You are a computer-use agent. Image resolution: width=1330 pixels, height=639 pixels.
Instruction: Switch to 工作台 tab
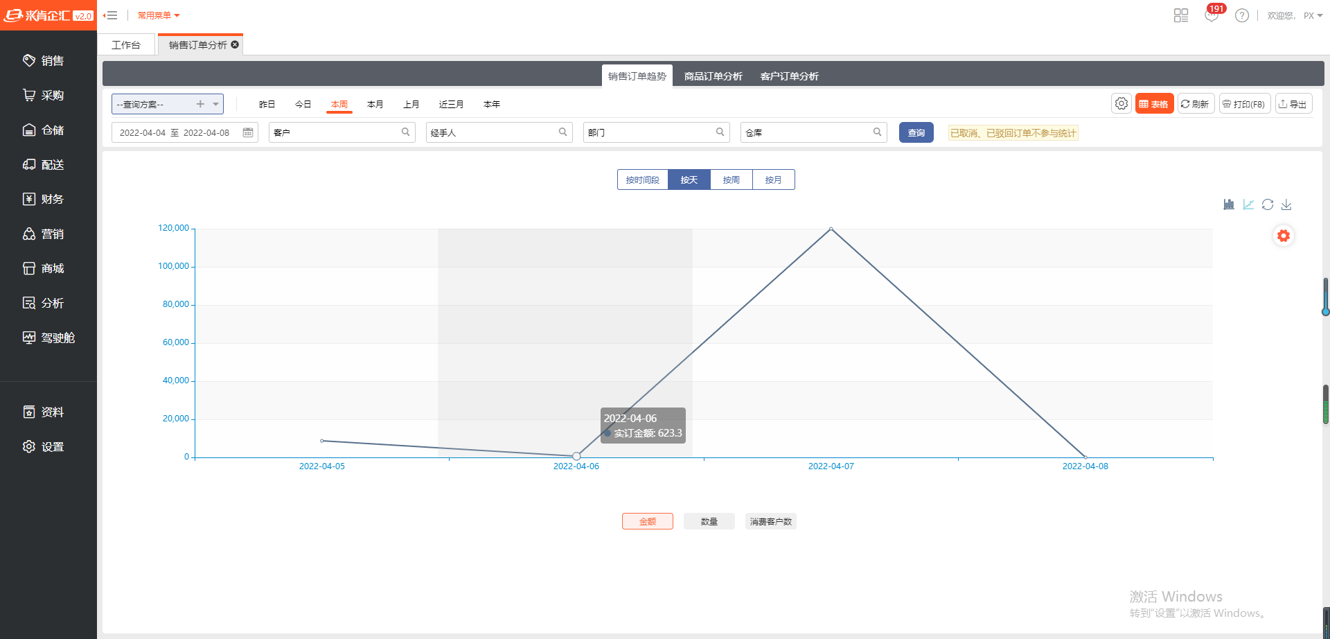(x=126, y=45)
